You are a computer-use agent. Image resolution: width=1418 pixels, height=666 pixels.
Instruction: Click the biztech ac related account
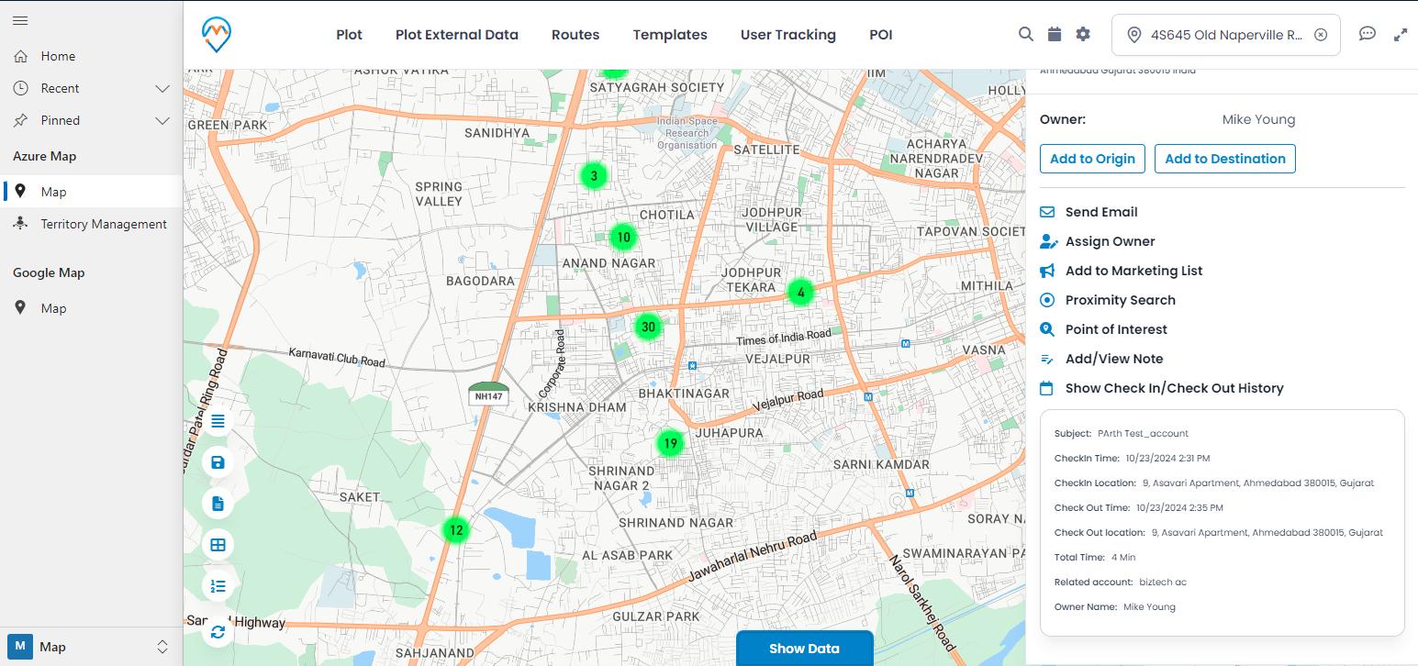1163,582
